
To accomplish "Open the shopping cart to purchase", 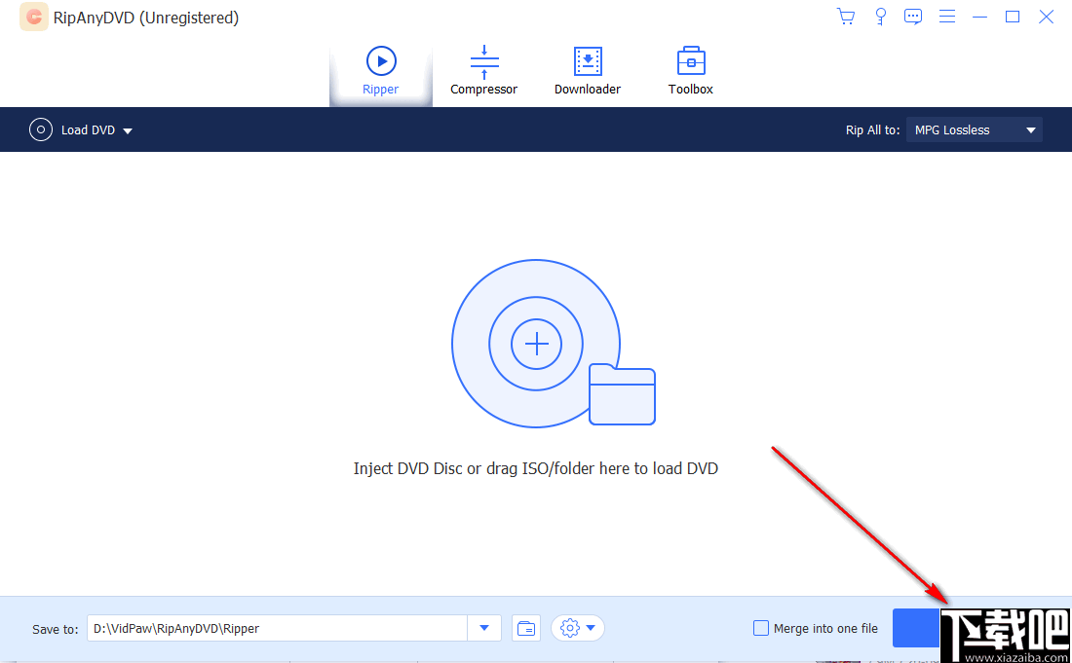I will click(846, 16).
